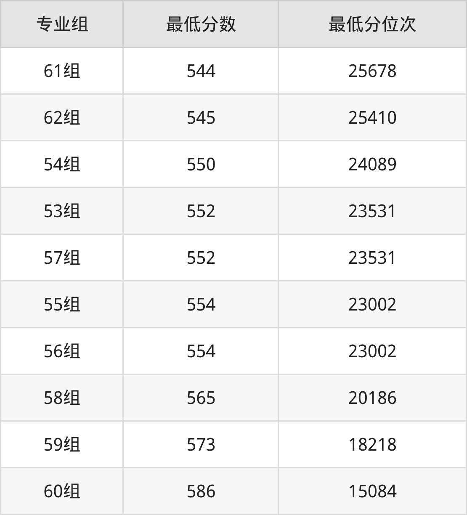Click the 59组 cell
This screenshot has width=467, height=515.
point(62,444)
